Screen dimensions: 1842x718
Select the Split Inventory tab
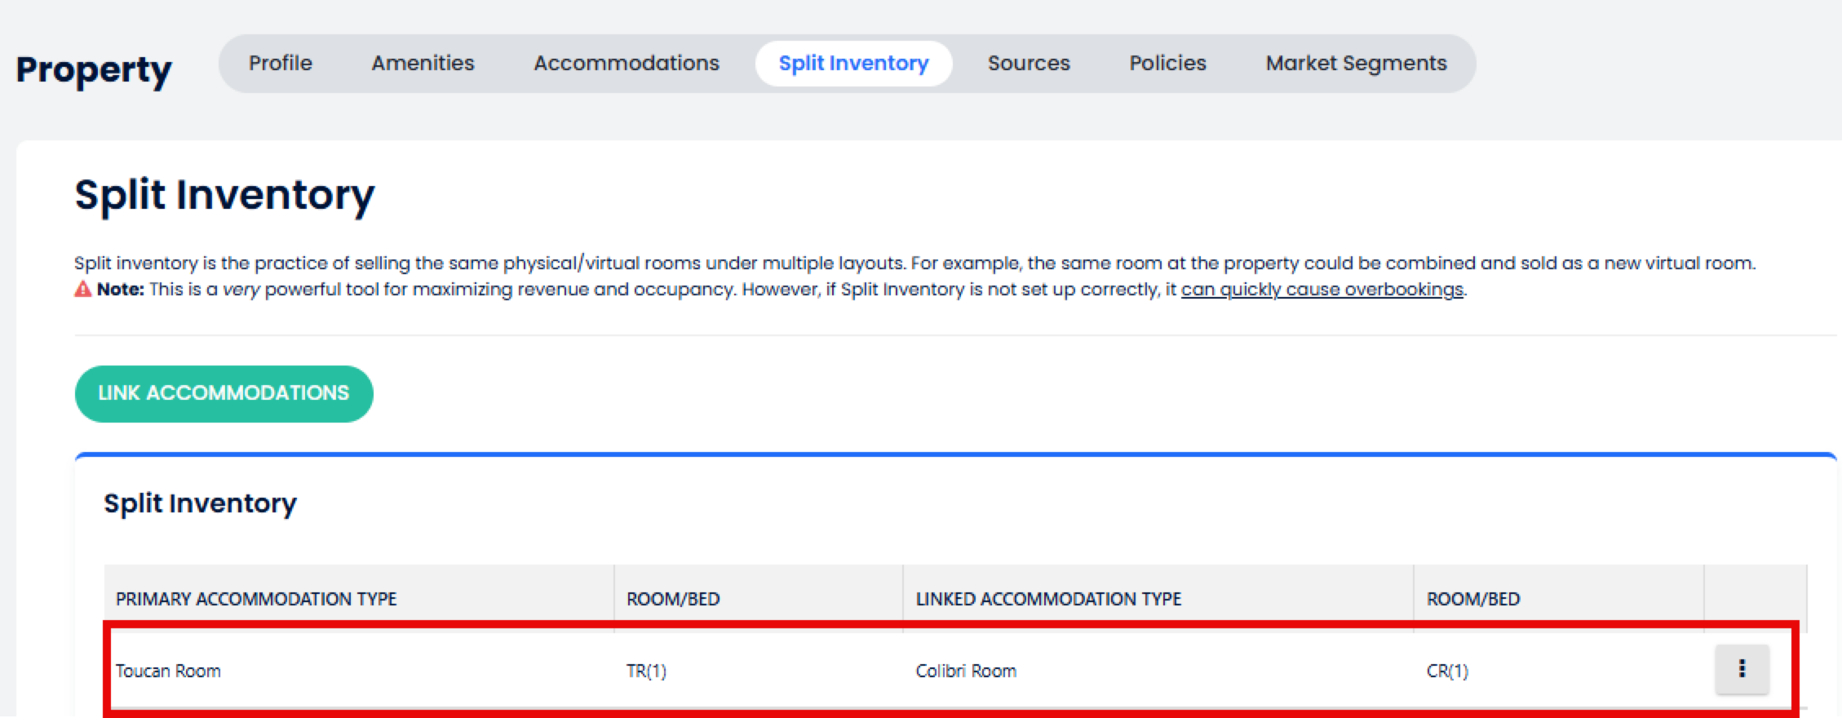coord(853,63)
